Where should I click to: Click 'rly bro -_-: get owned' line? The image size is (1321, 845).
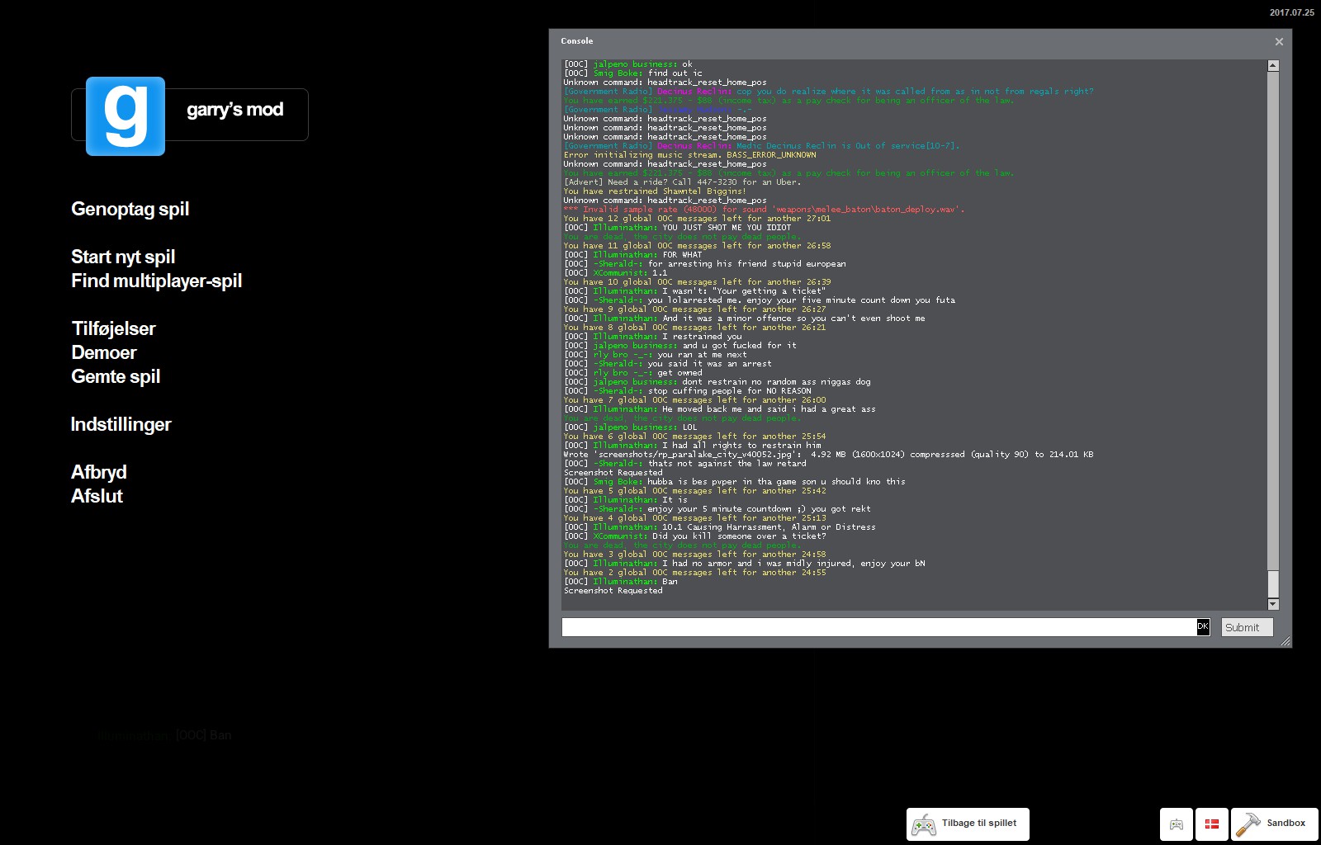[632, 373]
